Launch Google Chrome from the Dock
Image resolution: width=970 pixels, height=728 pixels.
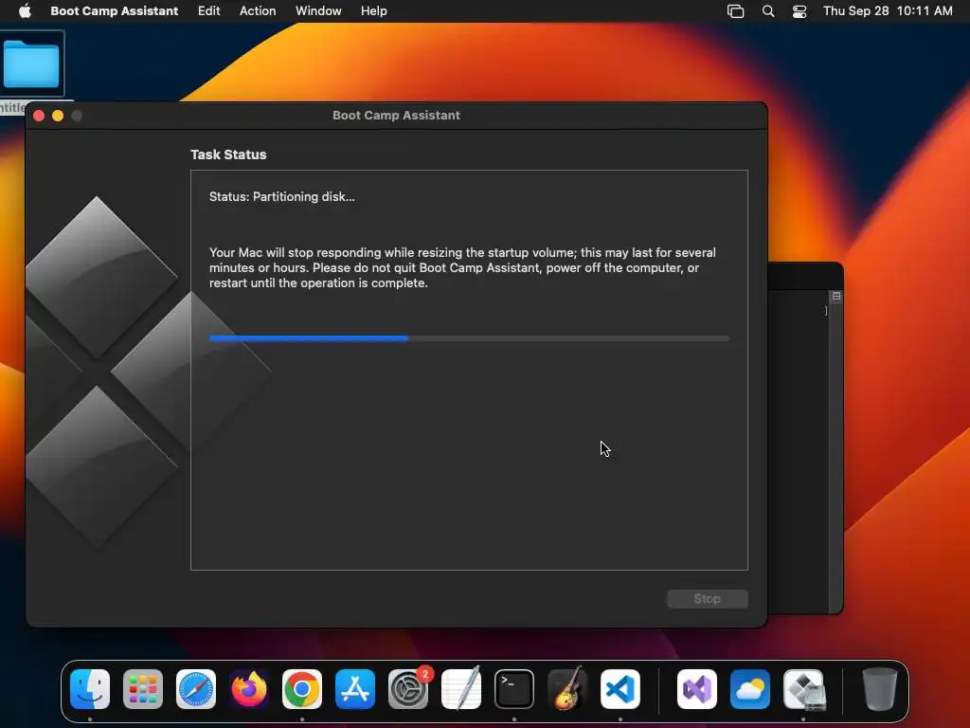(302, 689)
